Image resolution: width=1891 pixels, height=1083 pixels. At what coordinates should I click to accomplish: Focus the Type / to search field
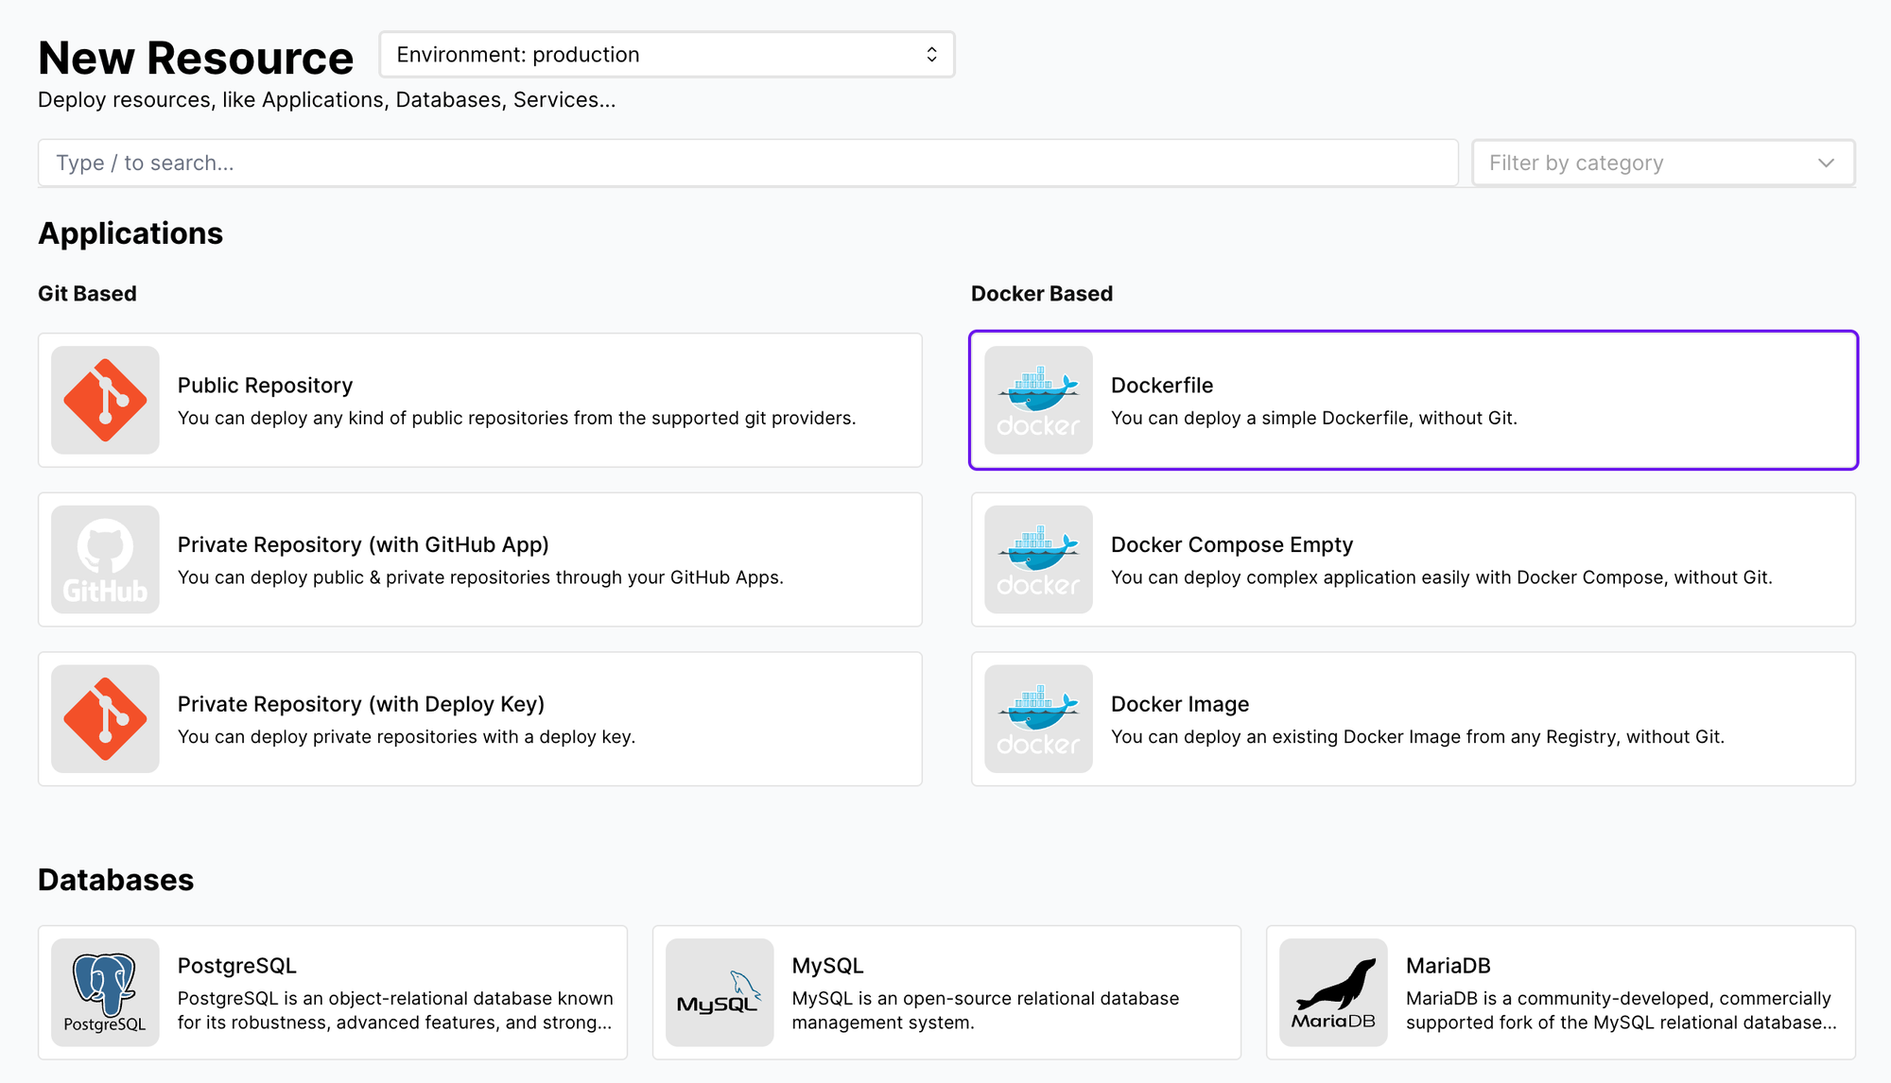click(747, 163)
